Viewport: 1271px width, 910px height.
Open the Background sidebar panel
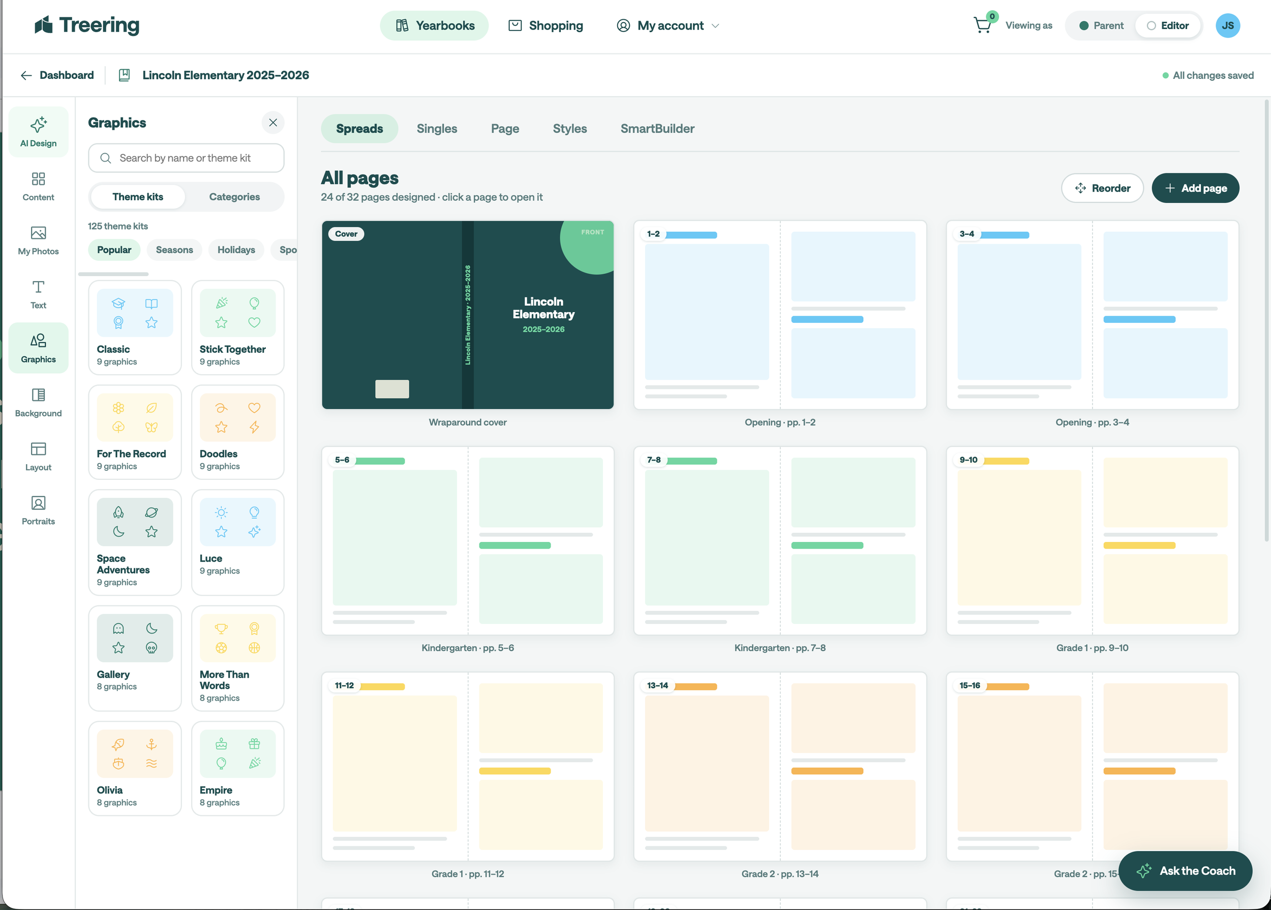[38, 402]
